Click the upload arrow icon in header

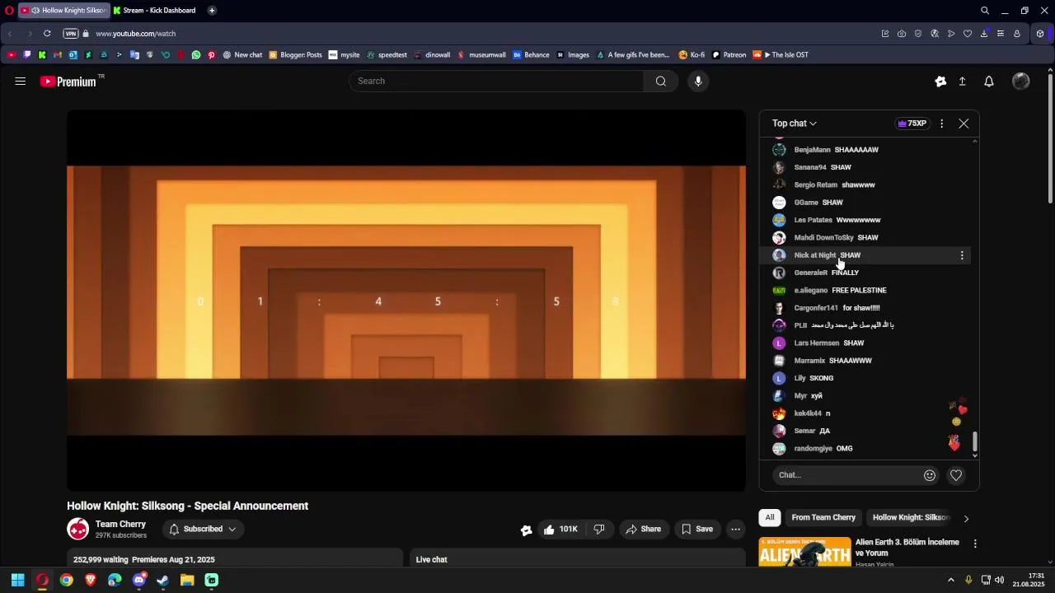(962, 81)
